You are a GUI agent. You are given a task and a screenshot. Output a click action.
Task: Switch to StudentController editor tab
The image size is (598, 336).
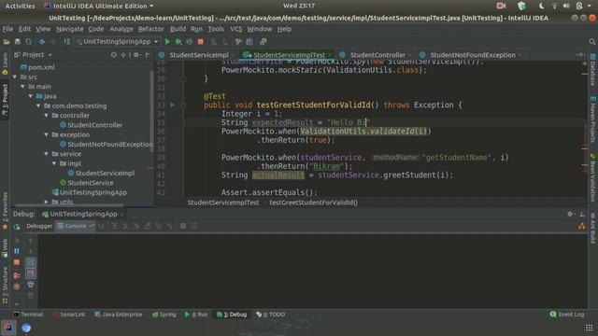(376, 55)
